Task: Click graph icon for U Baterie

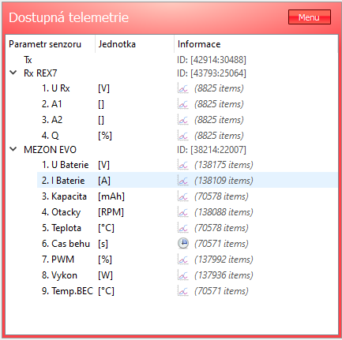Action: pyautogui.click(x=183, y=165)
